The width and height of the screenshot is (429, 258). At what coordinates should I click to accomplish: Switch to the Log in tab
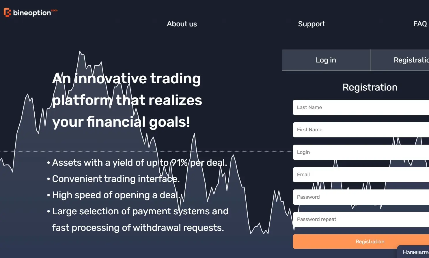[x=326, y=60]
